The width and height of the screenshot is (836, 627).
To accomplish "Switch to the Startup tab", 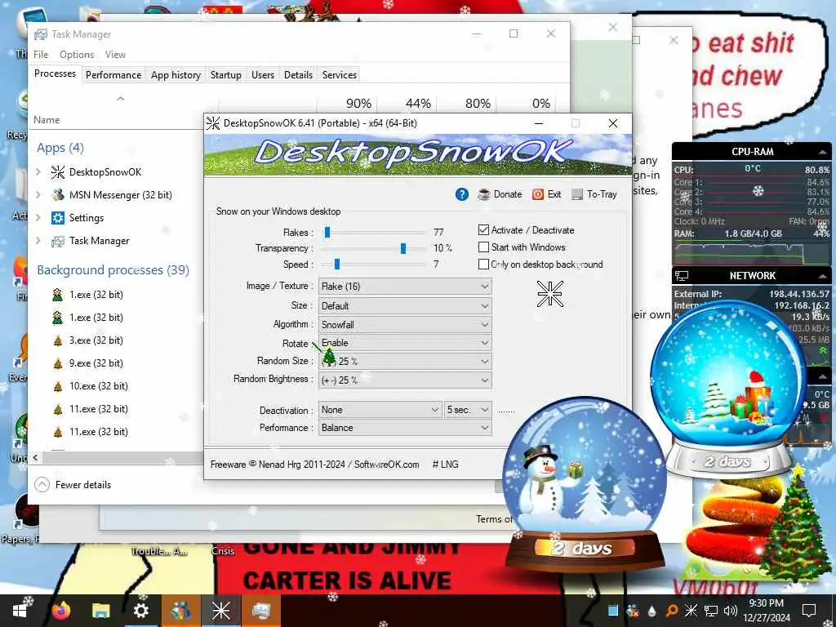I will [226, 75].
